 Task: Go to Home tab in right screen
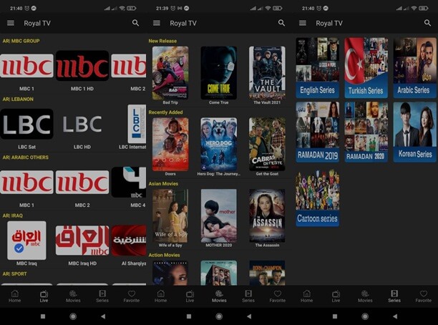click(307, 296)
